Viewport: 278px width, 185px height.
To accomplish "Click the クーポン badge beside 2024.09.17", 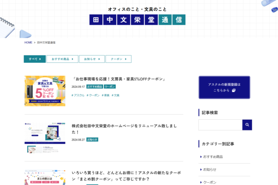I will 110,86.
